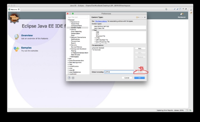200x122 pixels.
Task: Select Keys in the preferences tree
Action: coord(73,35)
